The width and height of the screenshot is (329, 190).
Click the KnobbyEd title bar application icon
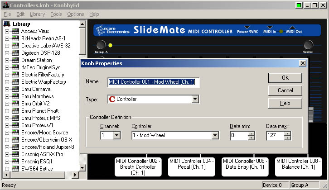pos(5,5)
